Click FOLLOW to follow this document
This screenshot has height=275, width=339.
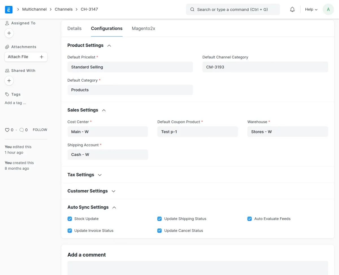click(40, 130)
